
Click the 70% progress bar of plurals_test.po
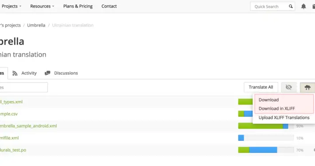266,150
